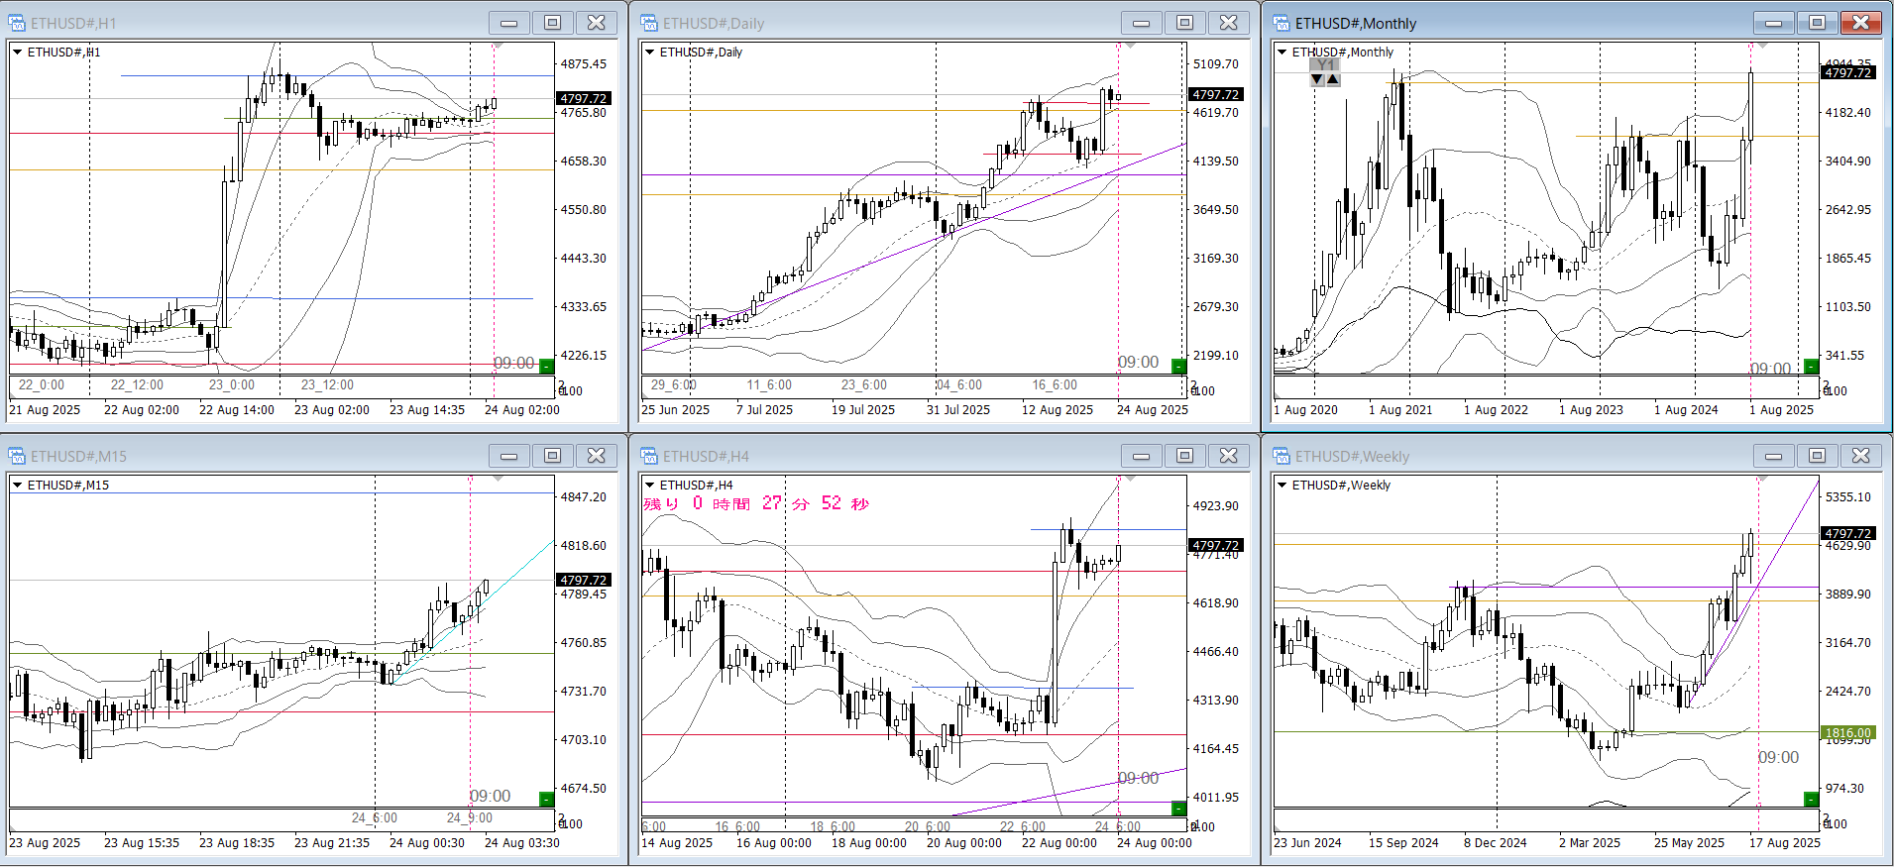The width and height of the screenshot is (1894, 867).
Task: Click the ETHUSD#,H4 window chart icon
Action: (x=649, y=456)
